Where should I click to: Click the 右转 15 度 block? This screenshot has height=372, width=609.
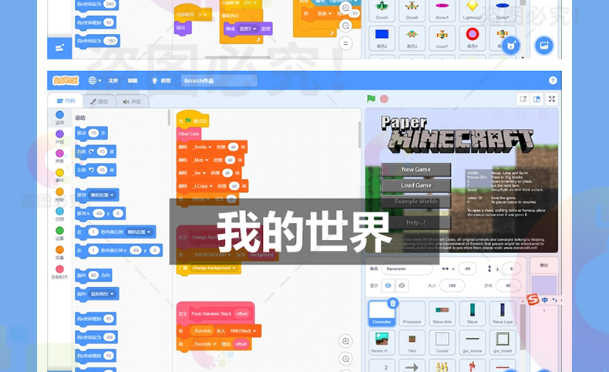[x=96, y=151]
